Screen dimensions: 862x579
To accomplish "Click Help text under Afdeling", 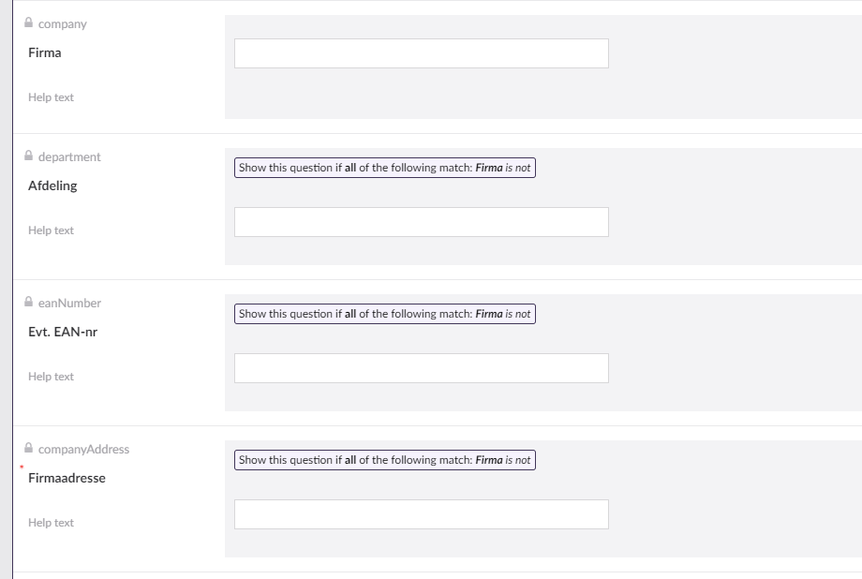I will point(51,230).
